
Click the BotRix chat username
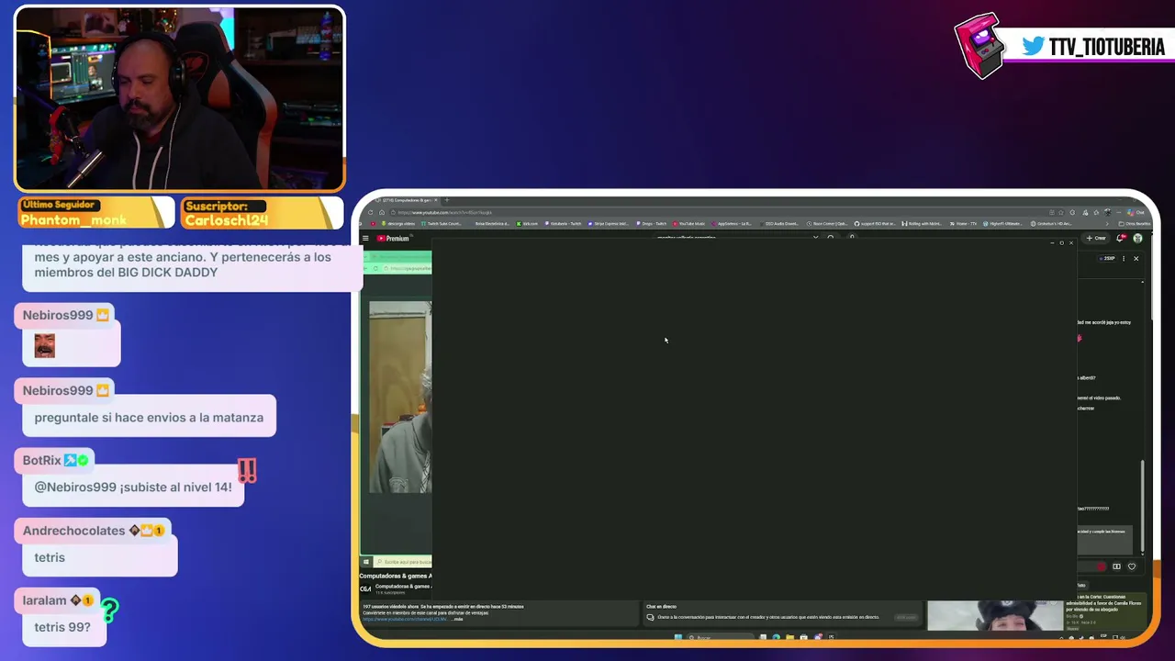coord(42,461)
